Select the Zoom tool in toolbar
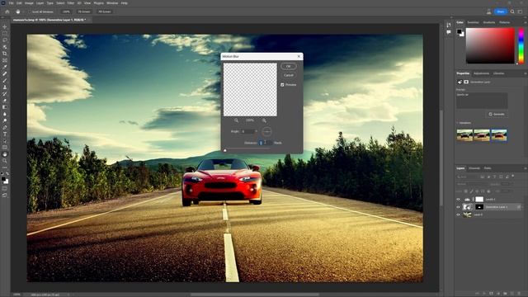Viewport: 528px width, 297px height. coord(5,161)
